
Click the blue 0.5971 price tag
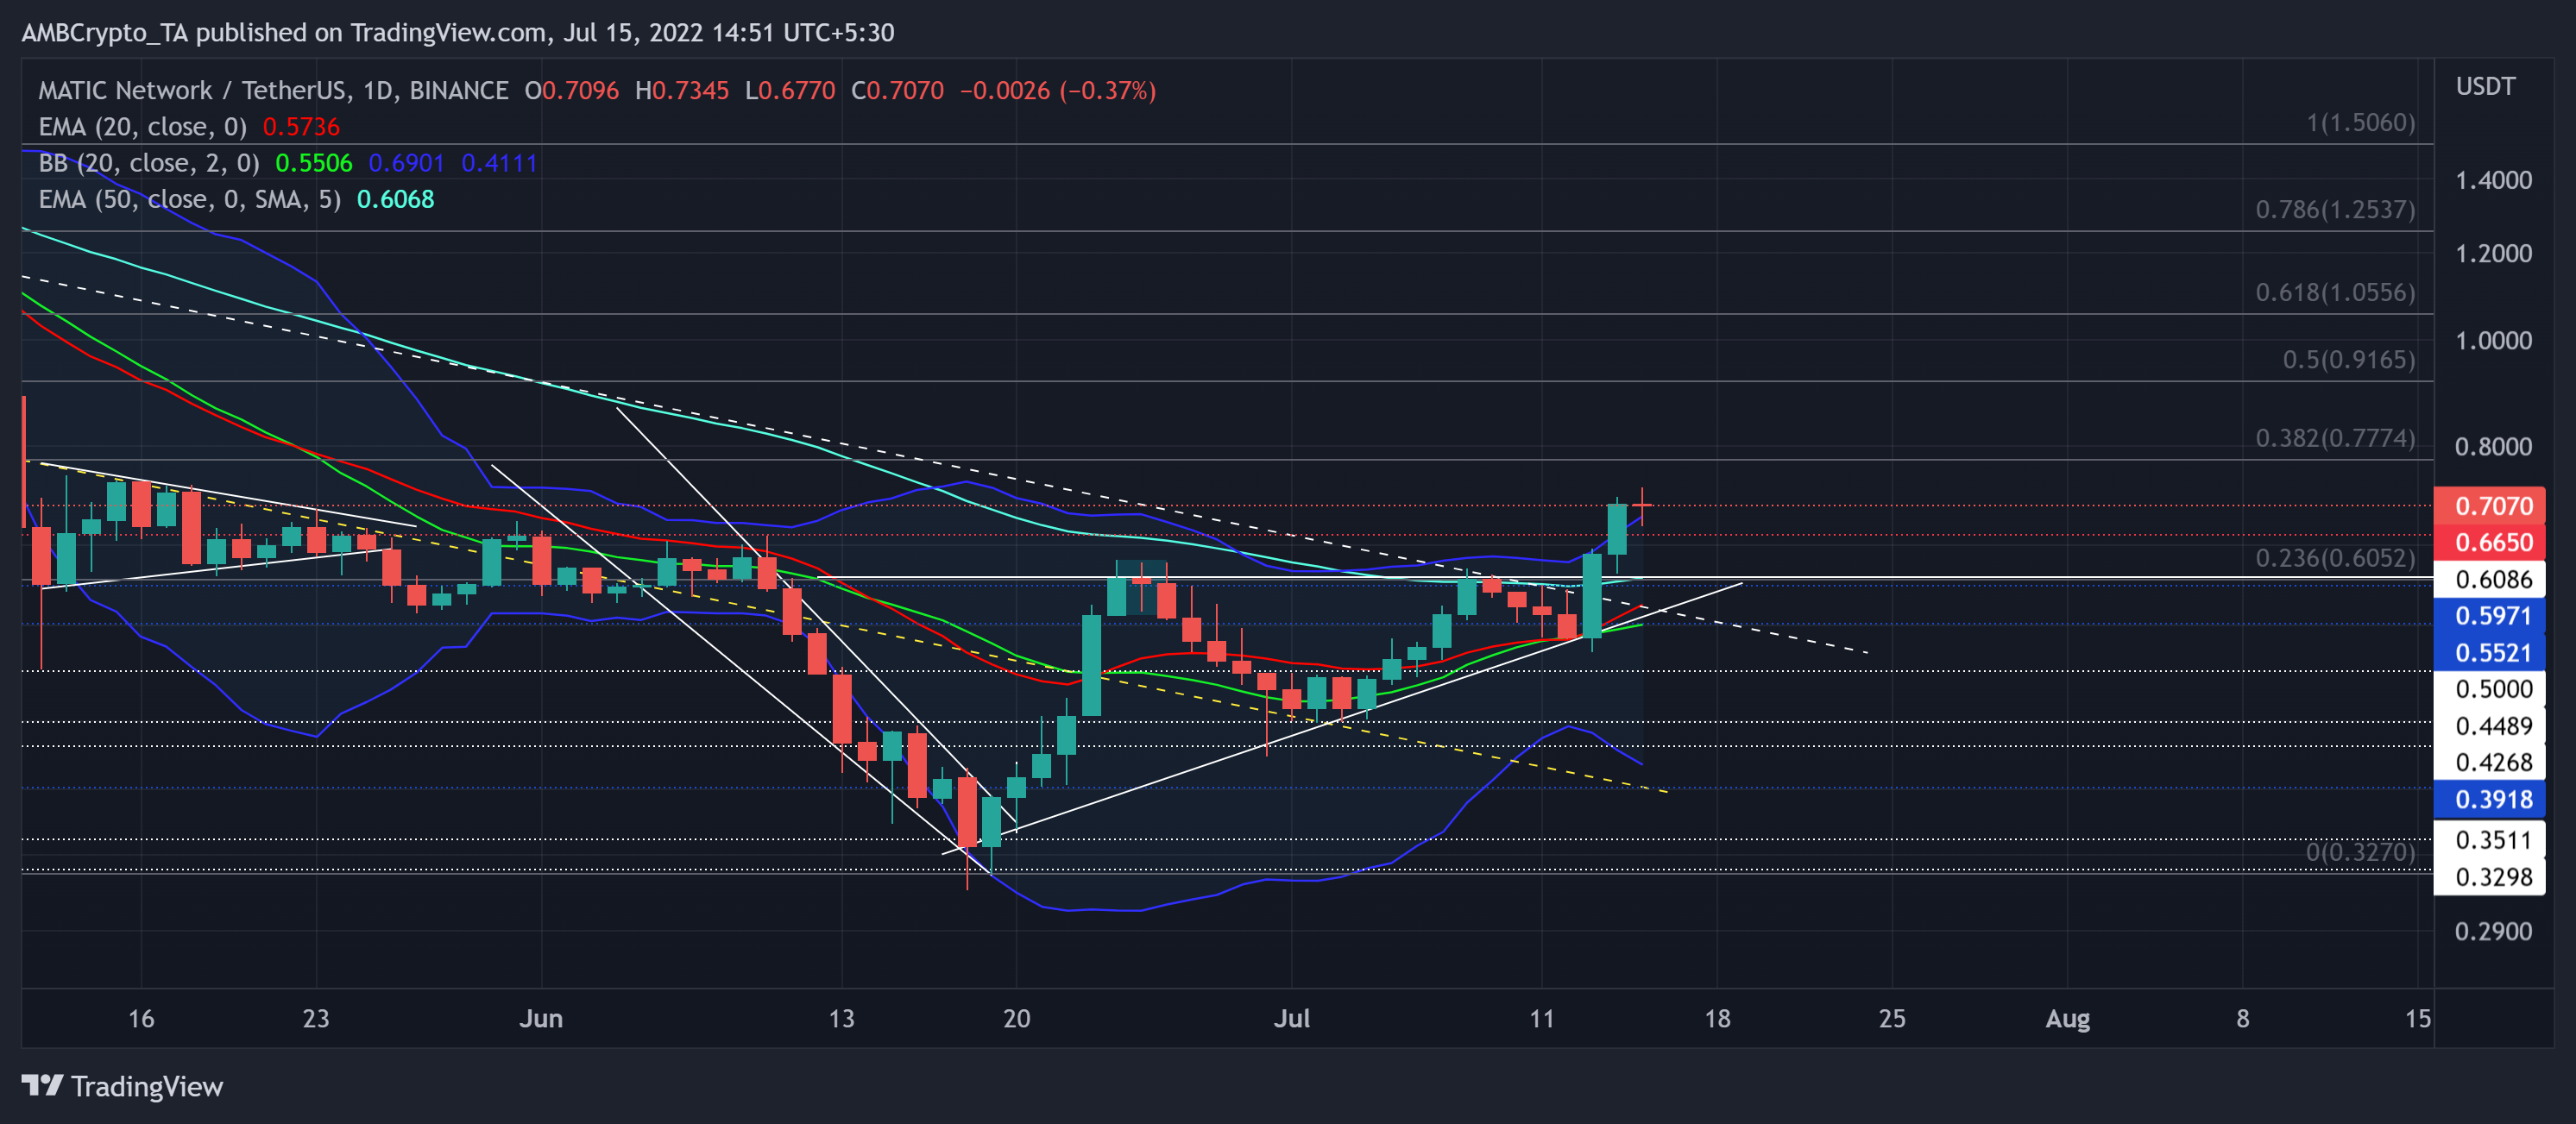2492,616
